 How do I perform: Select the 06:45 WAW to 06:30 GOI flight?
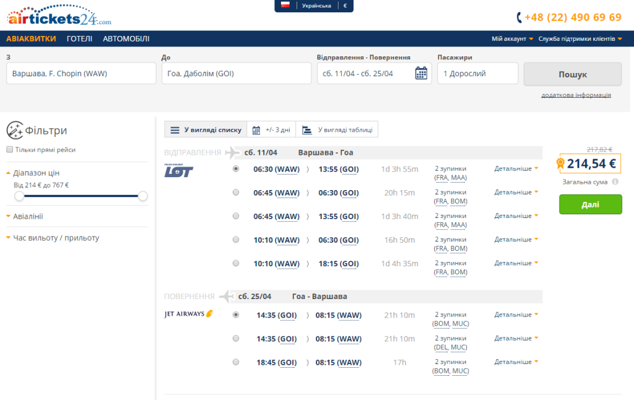pyautogui.click(x=236, y=193)
